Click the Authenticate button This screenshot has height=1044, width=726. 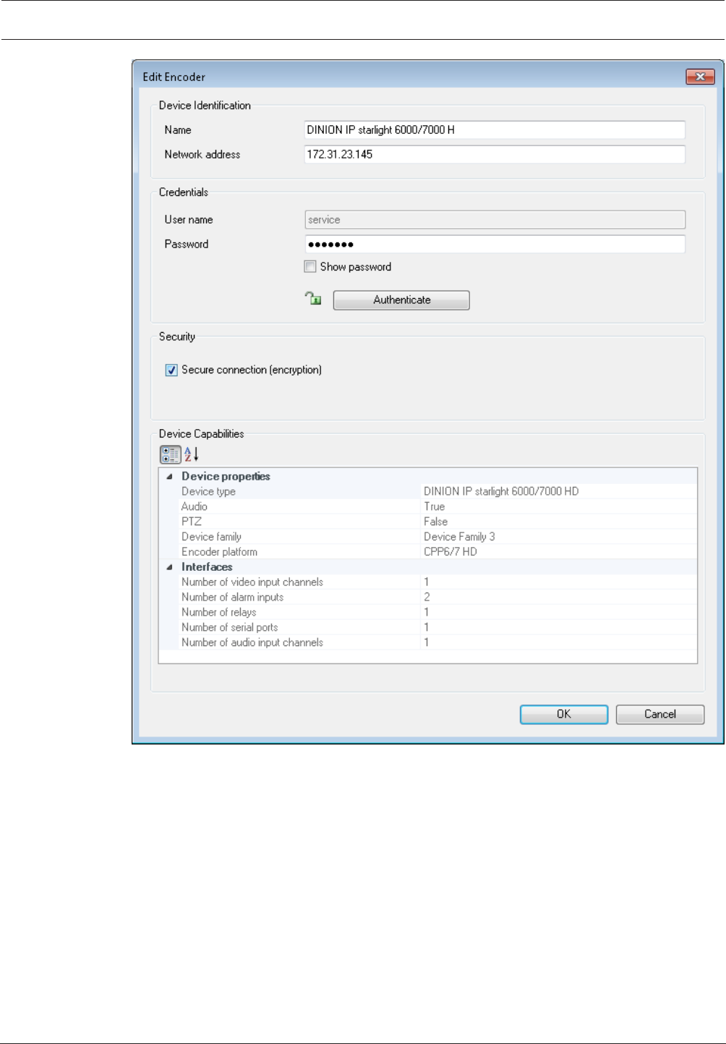point(401,300)
